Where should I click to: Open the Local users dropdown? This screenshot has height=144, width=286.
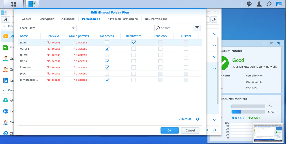47,28
